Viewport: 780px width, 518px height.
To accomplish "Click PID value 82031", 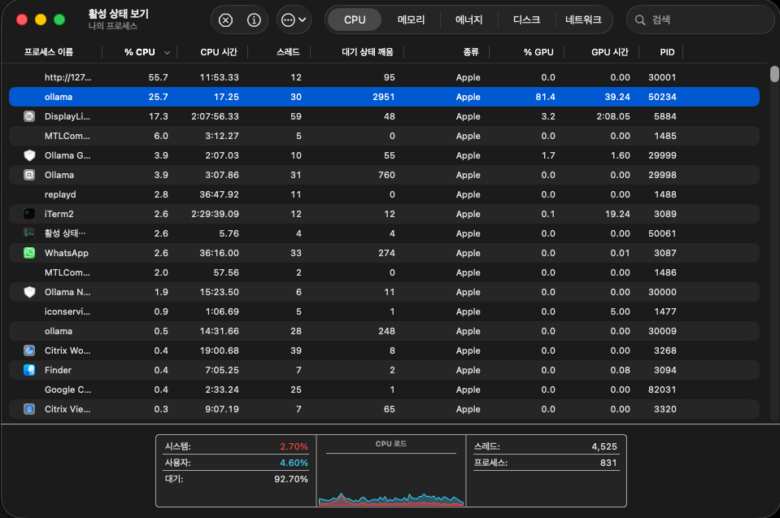I will pyautogui.click(x=662, y=390).
